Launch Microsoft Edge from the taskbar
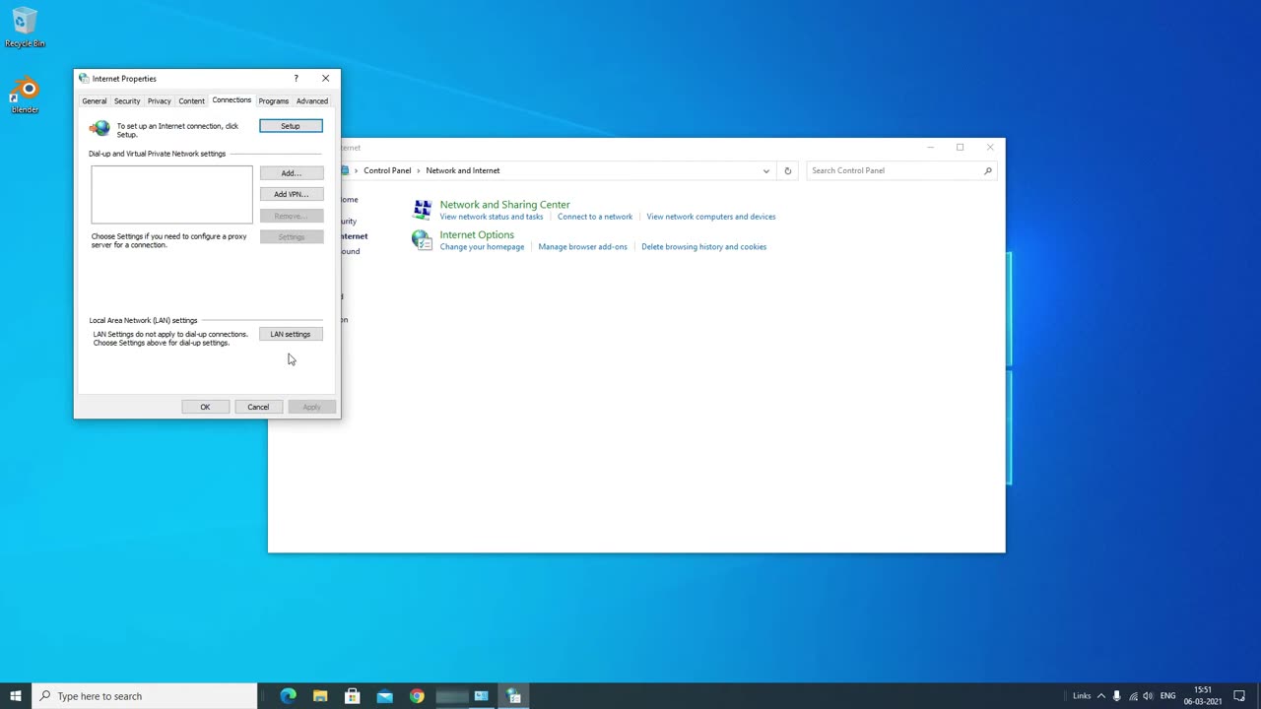The width and height of the screenshot is (1261, 709). click(x=288, y=696)
